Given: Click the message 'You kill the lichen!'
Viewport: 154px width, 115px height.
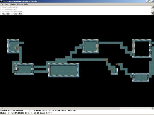Looking at the screenshot, I should pyautogui.click(x=9, y=9).
